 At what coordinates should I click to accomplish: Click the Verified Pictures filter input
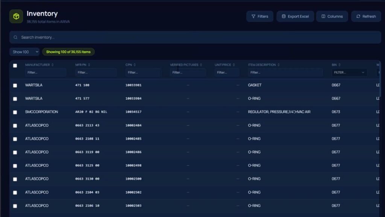188,72
